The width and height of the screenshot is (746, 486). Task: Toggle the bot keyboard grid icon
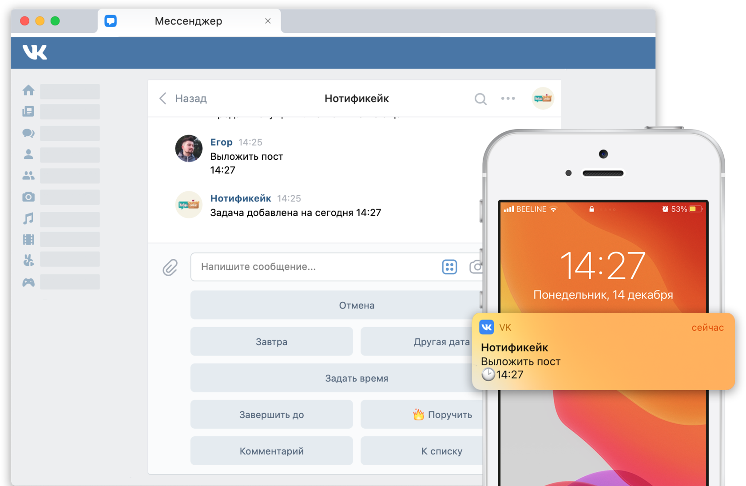pos(449,267)
